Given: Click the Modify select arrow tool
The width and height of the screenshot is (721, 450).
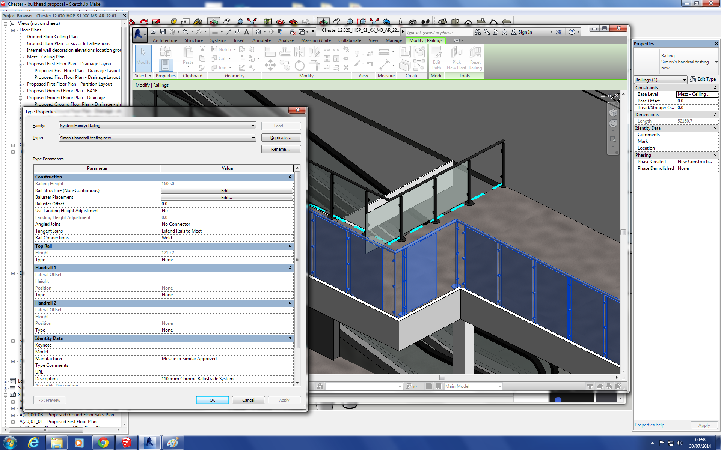Looking at the screenshot, I should pos(143,56).
